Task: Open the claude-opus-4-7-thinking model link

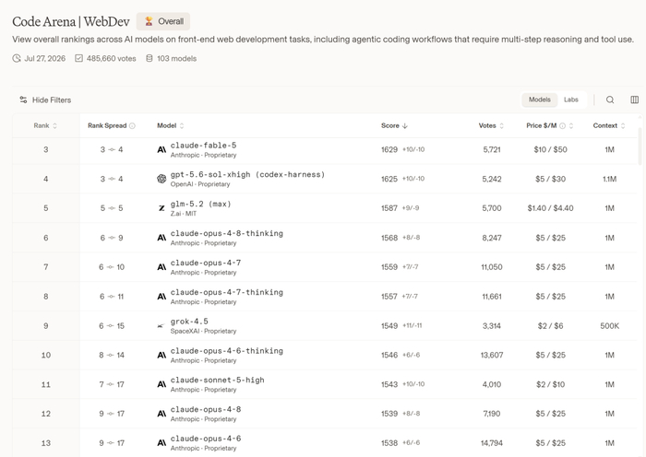Action: click(227, 292)
